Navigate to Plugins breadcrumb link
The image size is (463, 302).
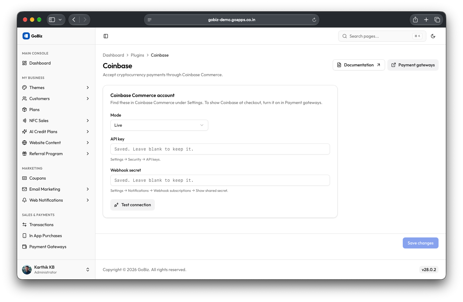coord(137,55)
